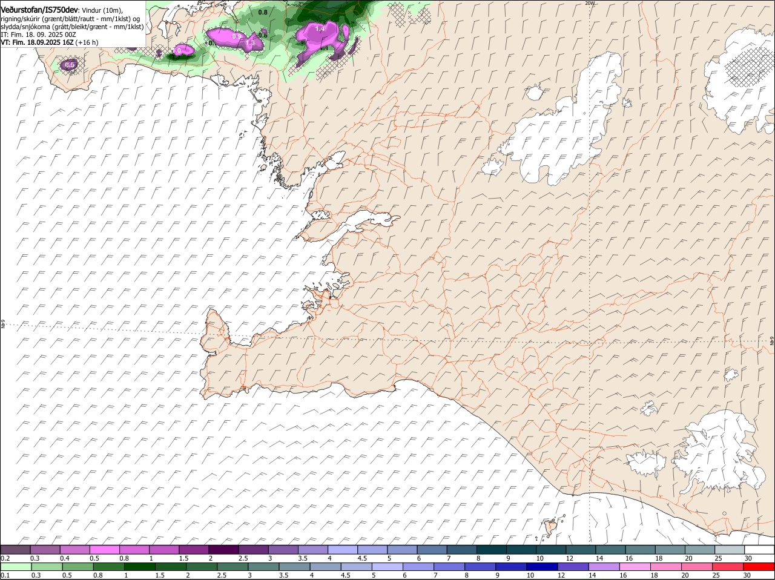Click the 1.4 value on the pink precipitation blob
The width and height of the screenshot is (775, 580).
point(320,28)
